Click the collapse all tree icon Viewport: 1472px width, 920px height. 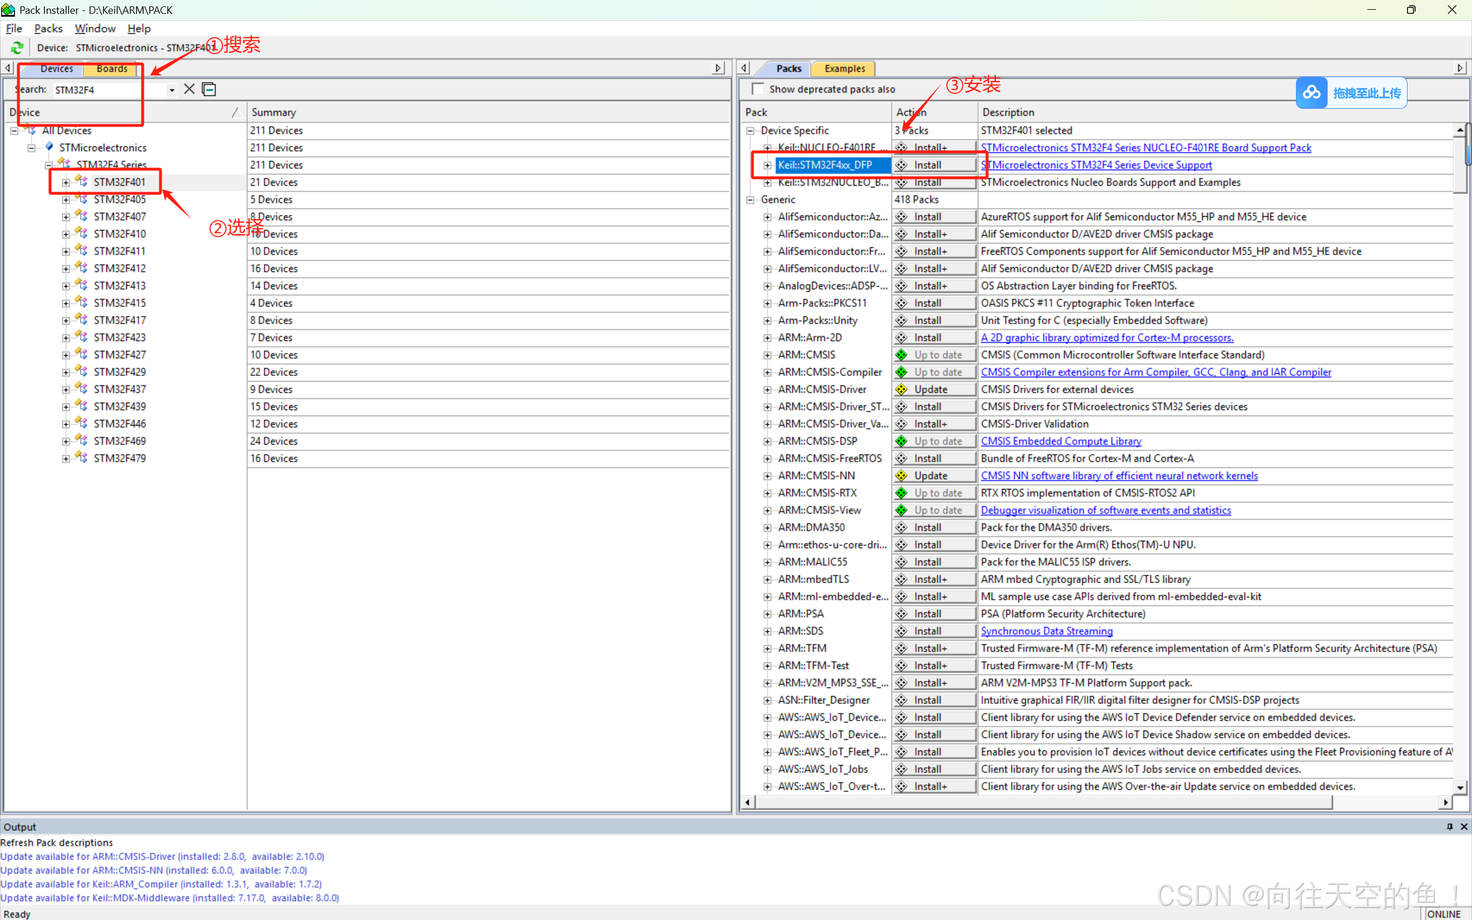point(209,89)
